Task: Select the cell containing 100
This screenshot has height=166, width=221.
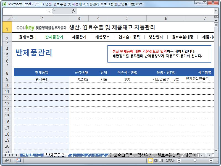Action: [x=127, y=79]
